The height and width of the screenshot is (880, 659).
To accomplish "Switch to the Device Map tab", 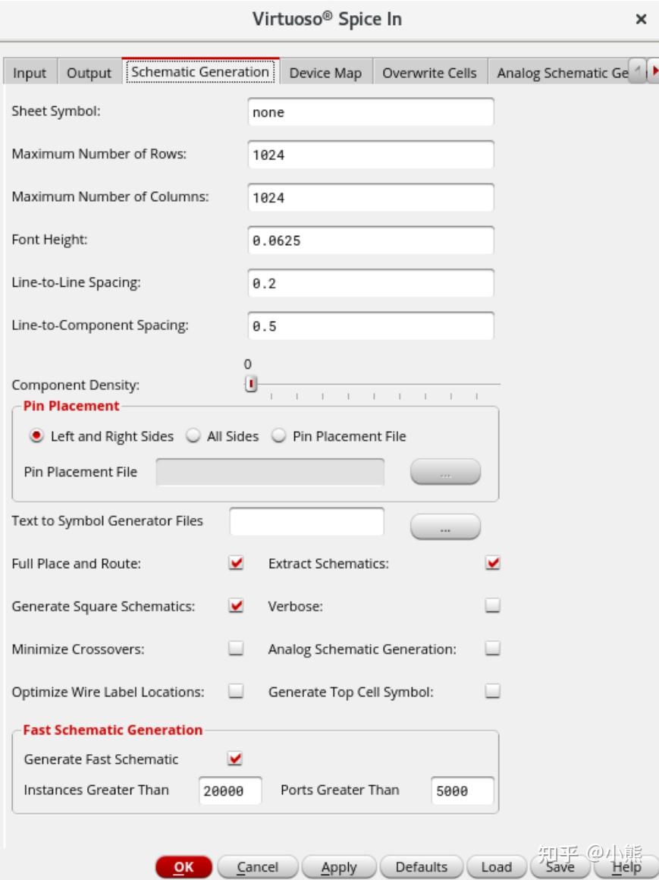I will coord(325,73).
